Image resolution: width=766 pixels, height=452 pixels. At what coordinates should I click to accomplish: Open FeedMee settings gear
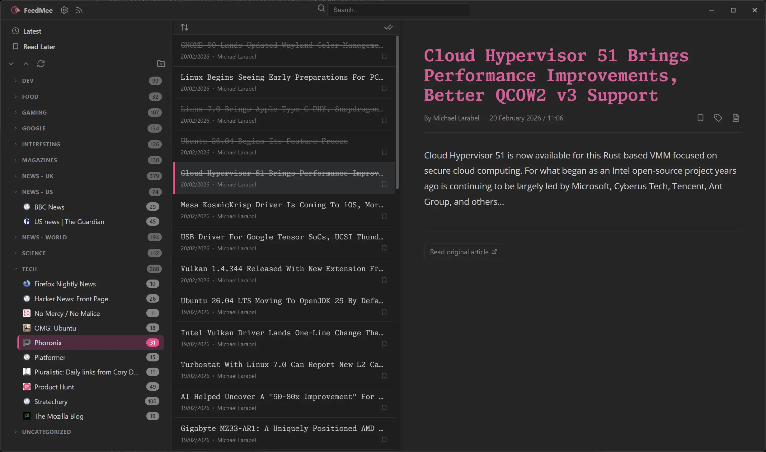point(64,10)
